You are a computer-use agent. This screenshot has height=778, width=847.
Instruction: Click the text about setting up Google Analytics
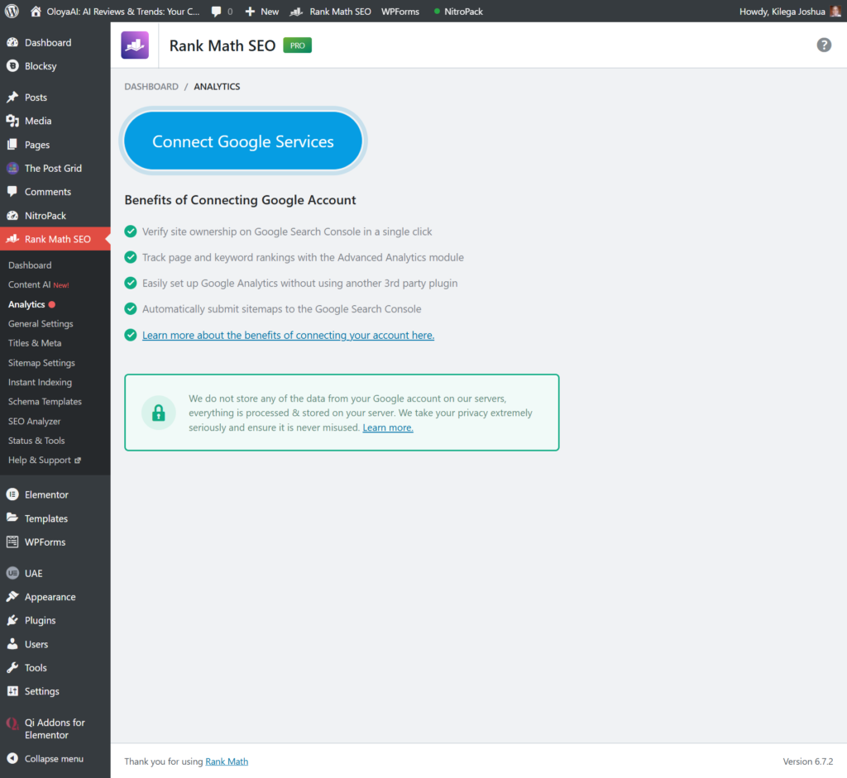299,284
